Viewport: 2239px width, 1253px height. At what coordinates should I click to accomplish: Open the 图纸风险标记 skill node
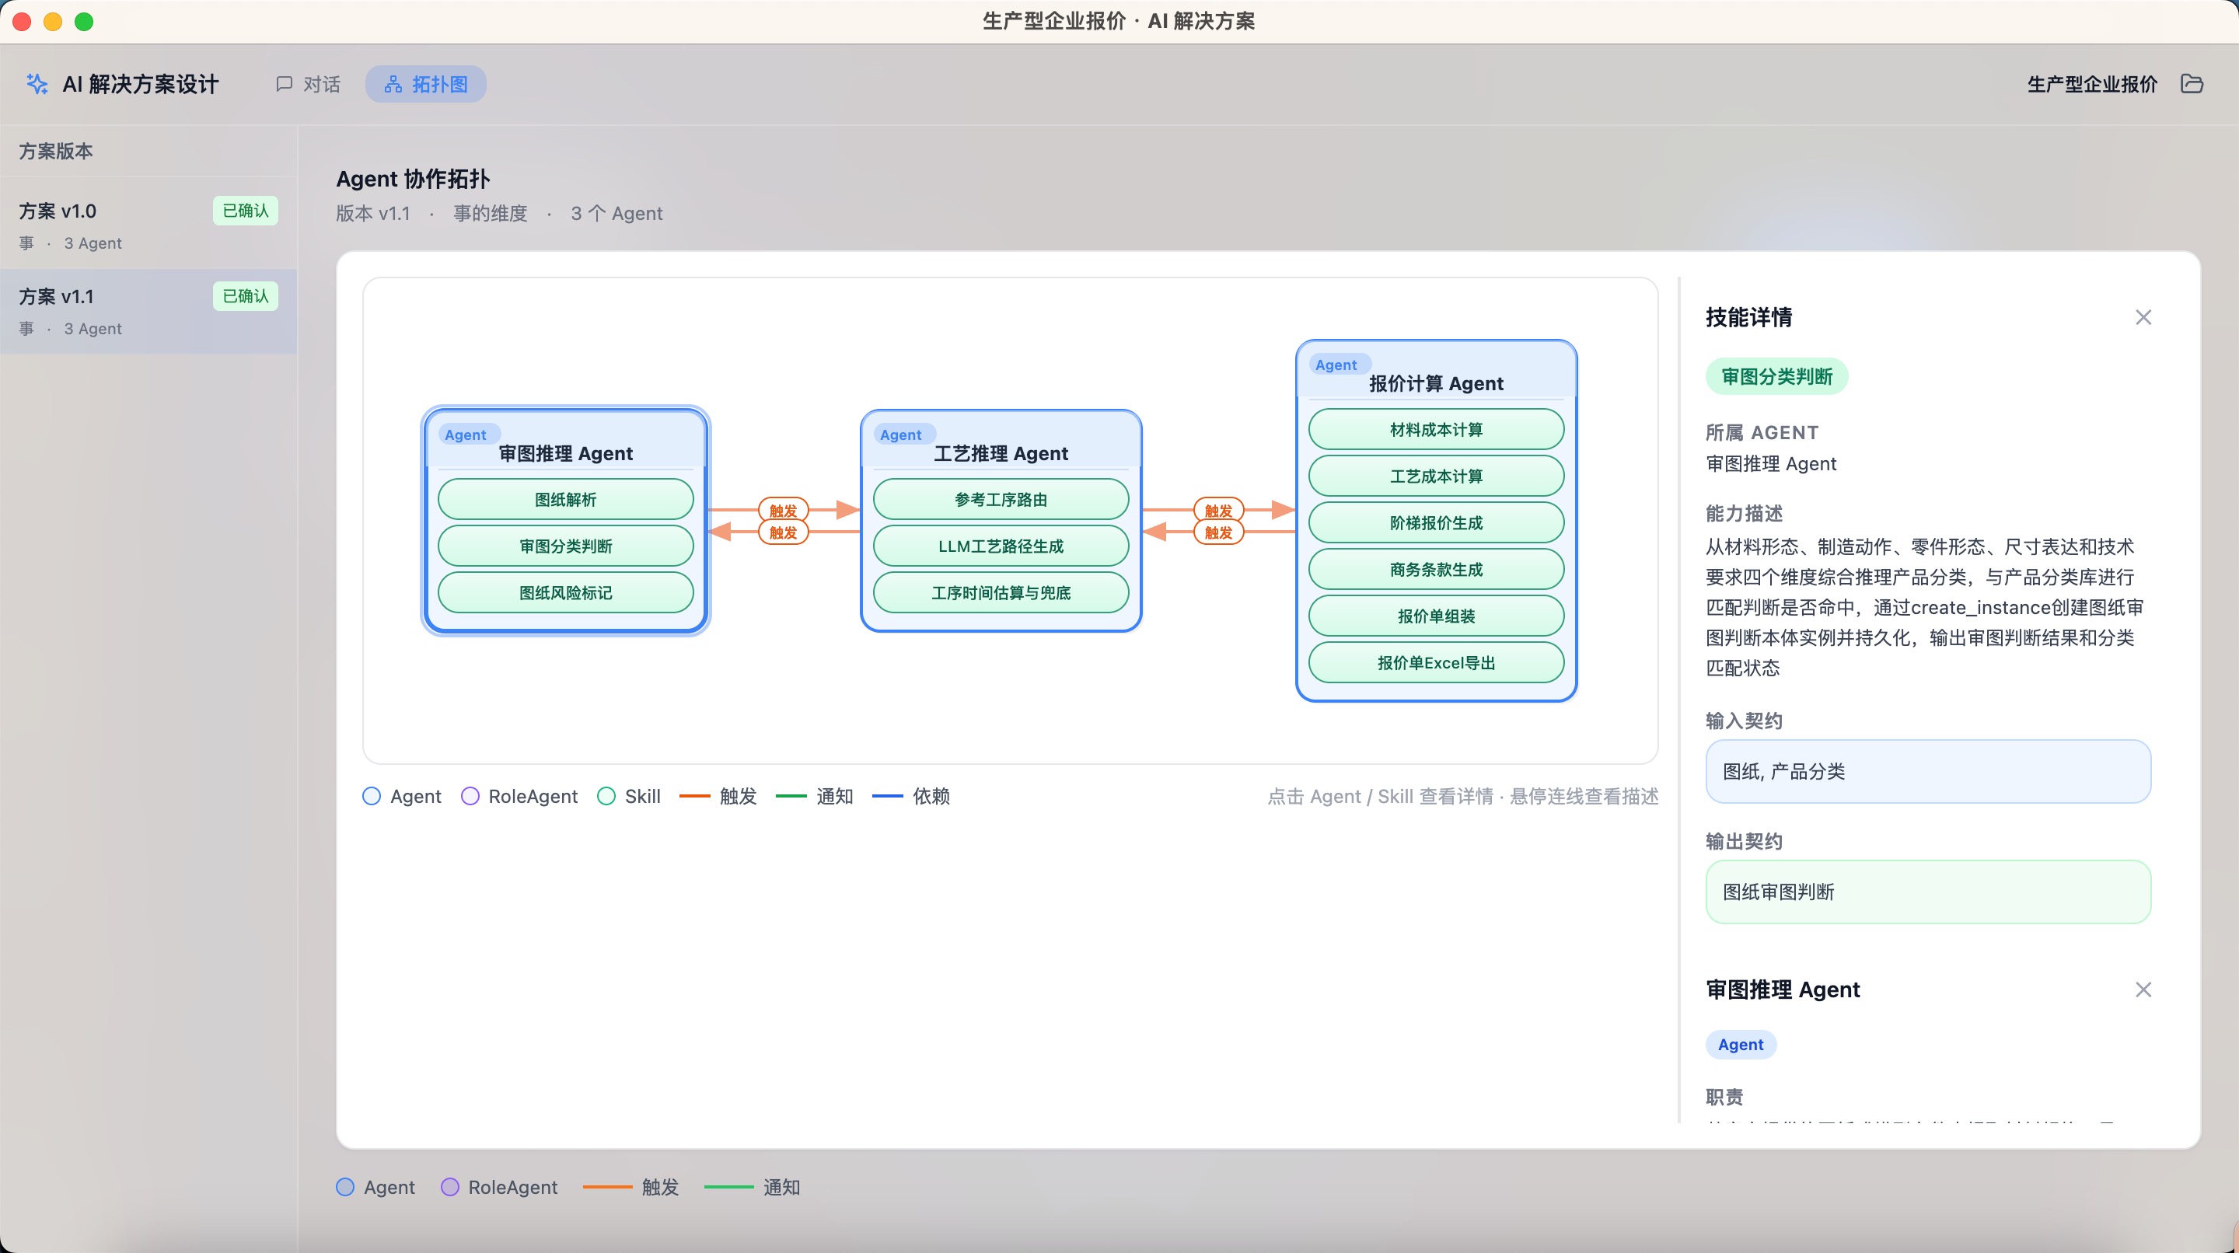pos(566,592)
